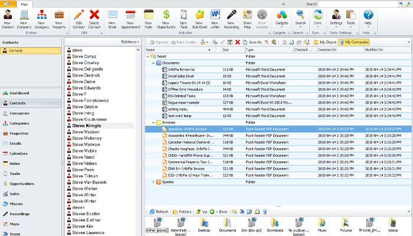Select the Main ribbon tab
The height and width of the screenshot is (236, 413).
(x=24, y=4)
